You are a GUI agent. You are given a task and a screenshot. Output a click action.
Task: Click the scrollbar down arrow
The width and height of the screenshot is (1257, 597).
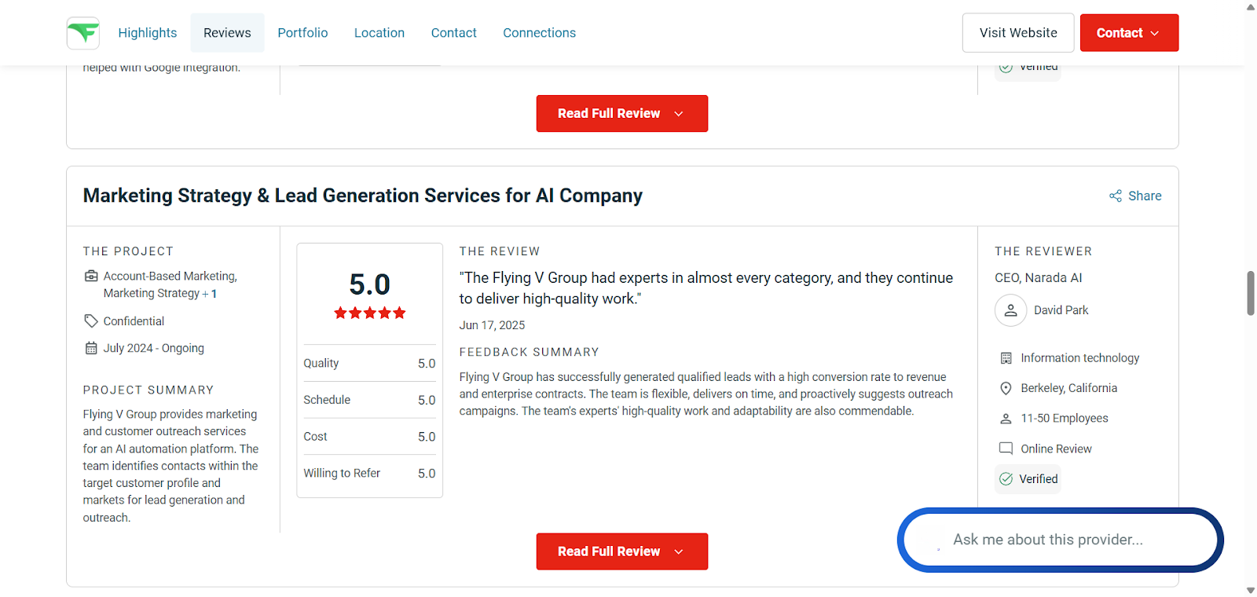coord(1251,590)
